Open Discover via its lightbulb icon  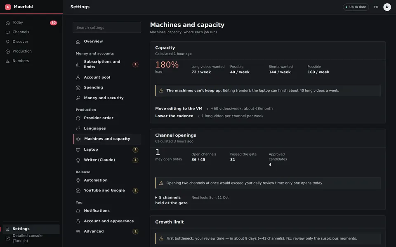point(7,42)
